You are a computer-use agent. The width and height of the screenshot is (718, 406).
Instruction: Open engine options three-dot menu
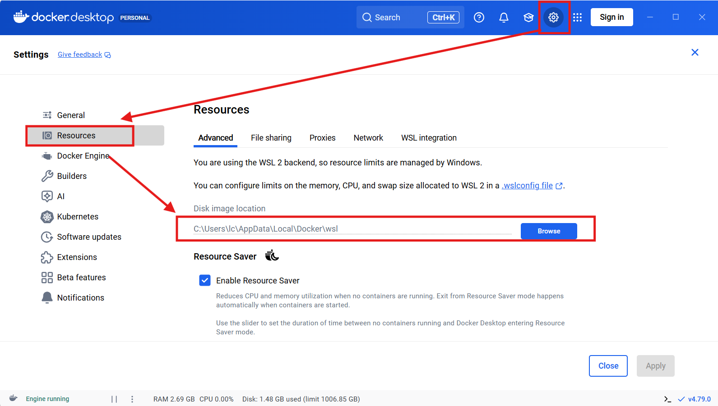point(132,399)
